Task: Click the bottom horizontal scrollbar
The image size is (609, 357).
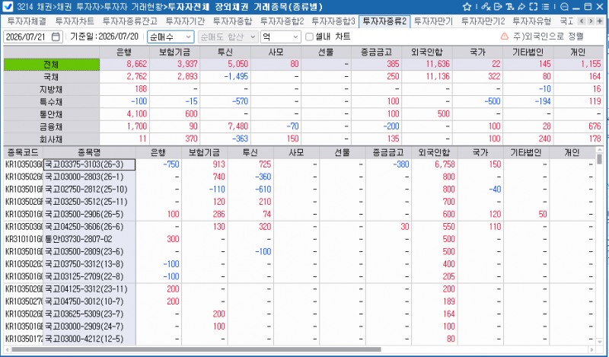Action: click(196, 349)
